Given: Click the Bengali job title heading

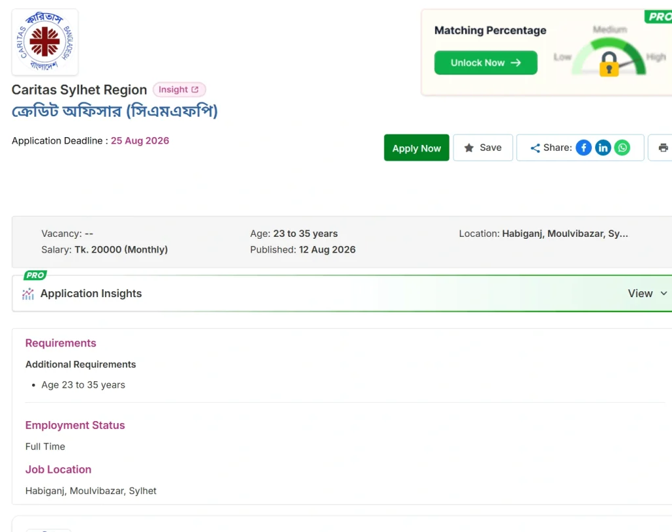Looking at the screenshot, I should tap(114, 111).
